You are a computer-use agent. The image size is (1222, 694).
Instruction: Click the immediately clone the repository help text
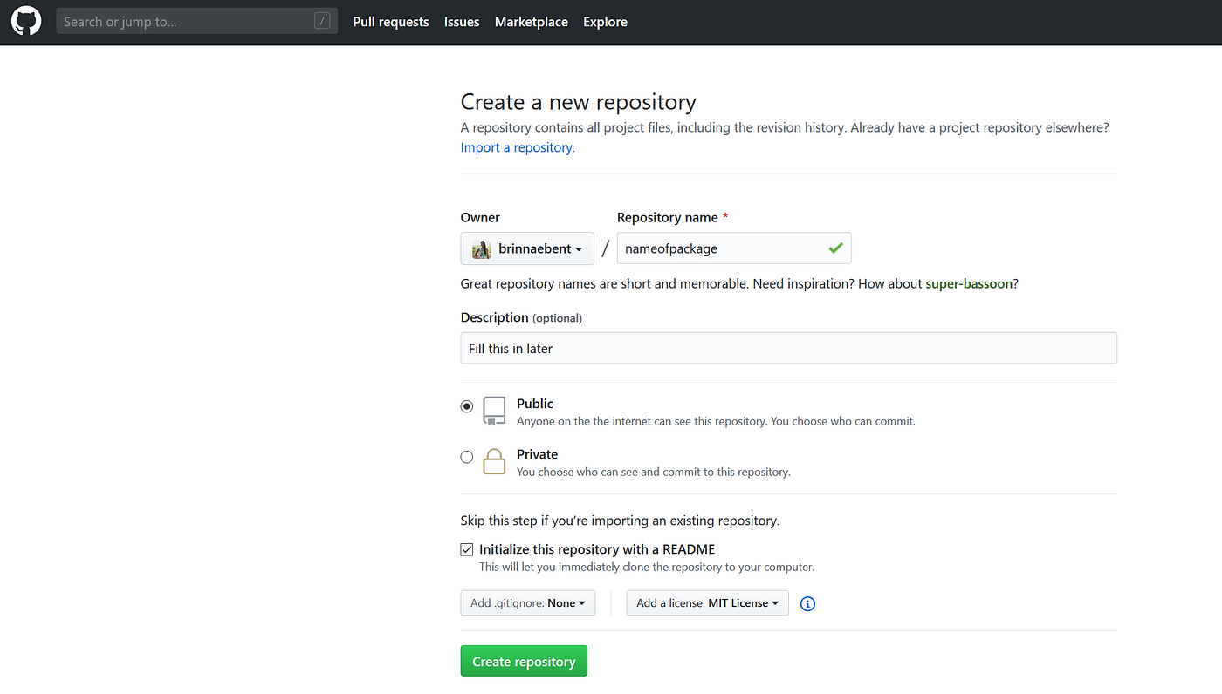click(x=647, y=567)
